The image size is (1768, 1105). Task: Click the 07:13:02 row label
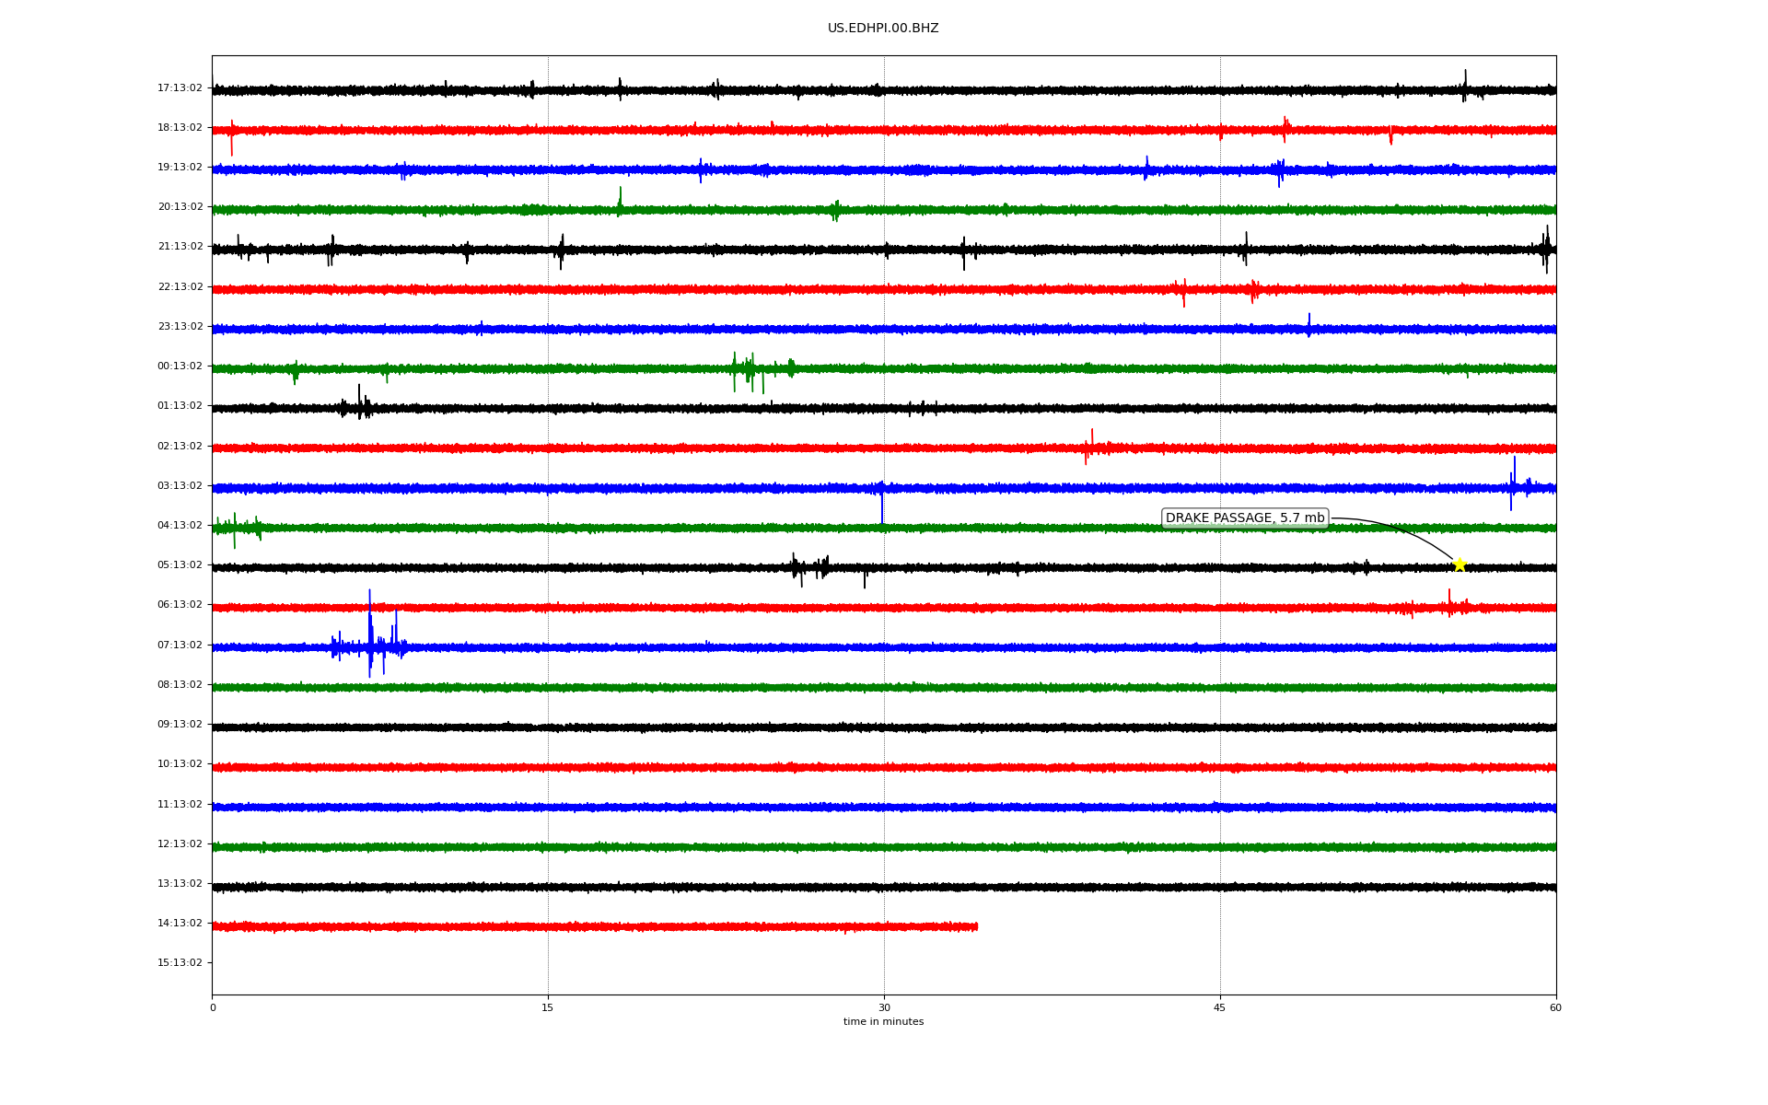tap(180, 646)
